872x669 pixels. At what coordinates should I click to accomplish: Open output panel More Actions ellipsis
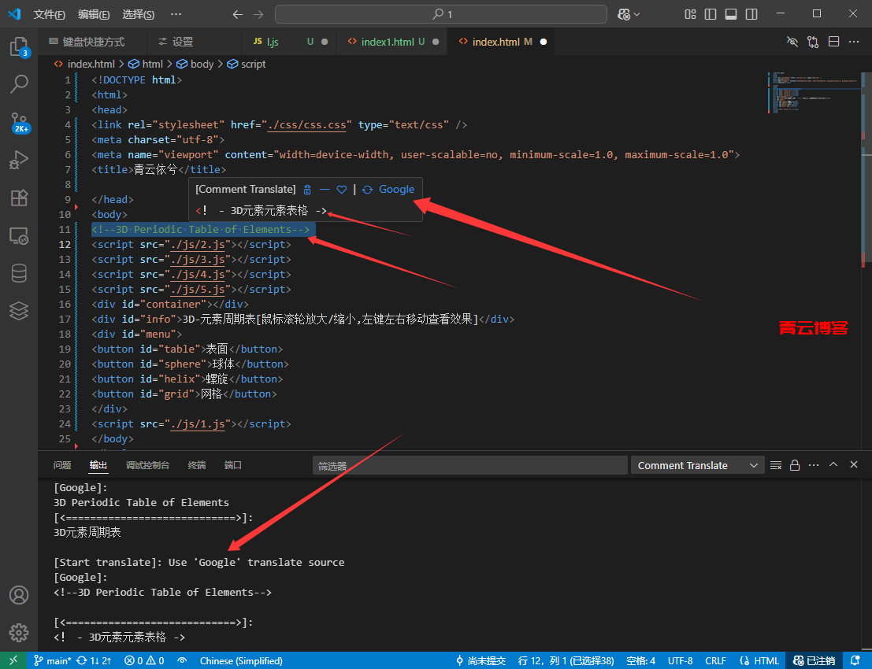(814, 466)
